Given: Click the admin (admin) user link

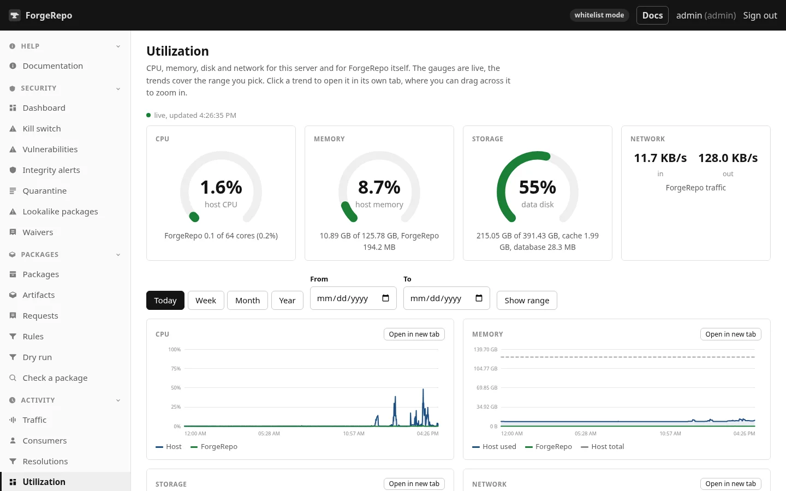Looking at the screenshot, I should click(x=706, y=15).
